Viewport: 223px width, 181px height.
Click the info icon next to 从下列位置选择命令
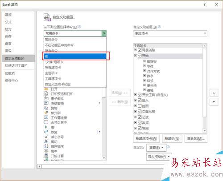point(80,27)
